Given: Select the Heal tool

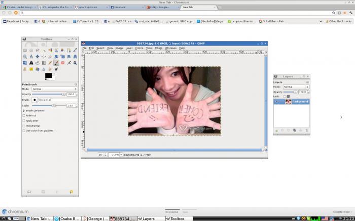Looking at the screenshot, I should click(x=31, y=69).
